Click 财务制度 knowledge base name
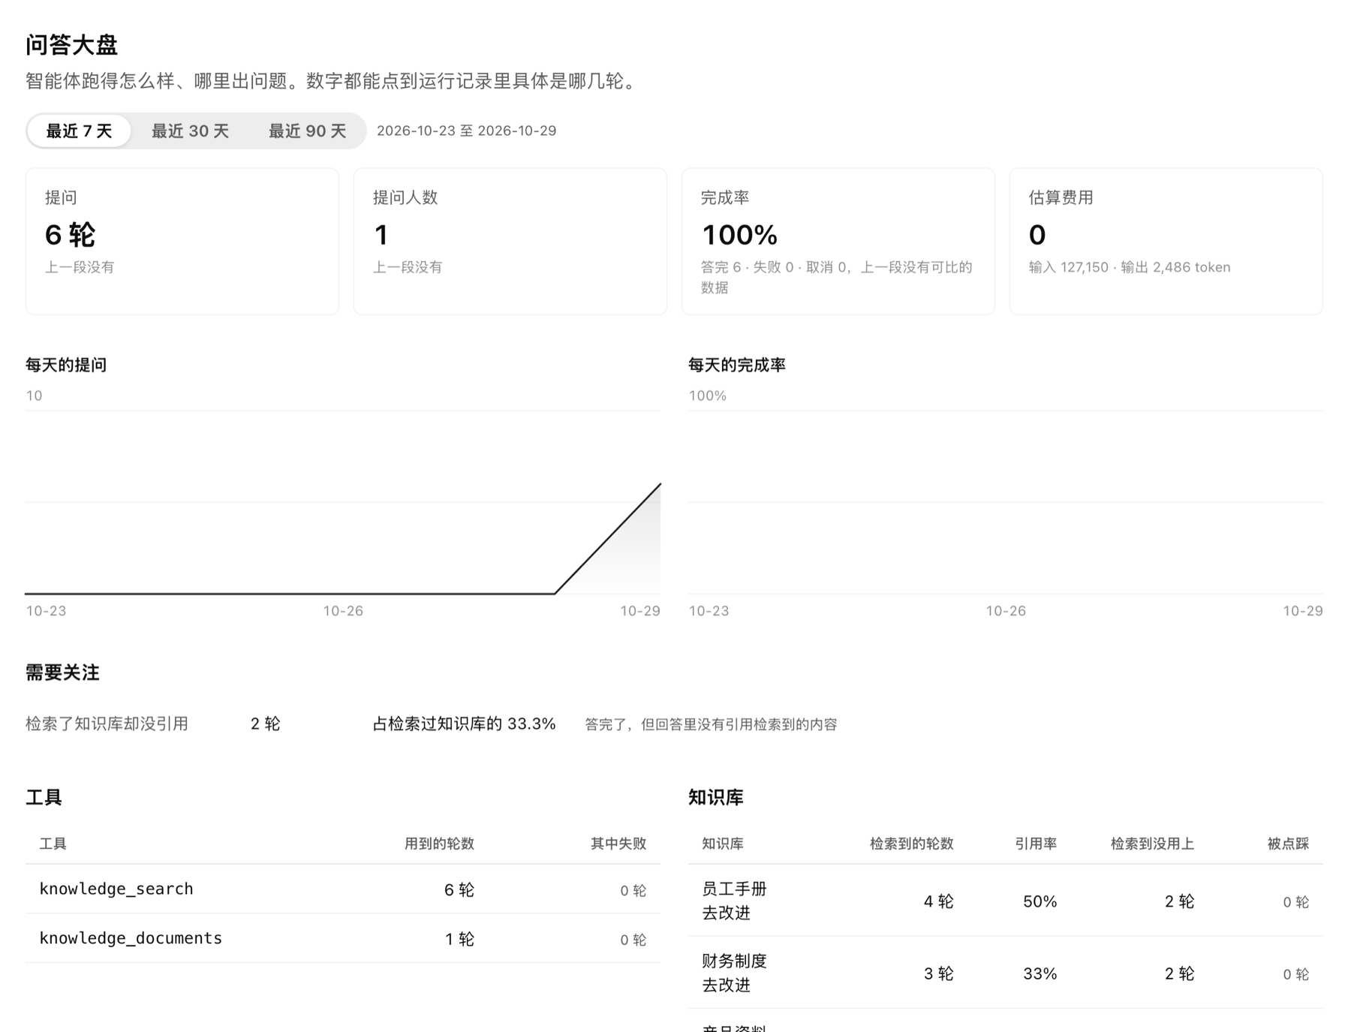 tap(734, 961)
